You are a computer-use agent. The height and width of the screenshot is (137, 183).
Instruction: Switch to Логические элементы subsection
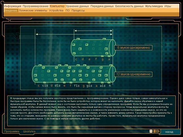[33, 10]
